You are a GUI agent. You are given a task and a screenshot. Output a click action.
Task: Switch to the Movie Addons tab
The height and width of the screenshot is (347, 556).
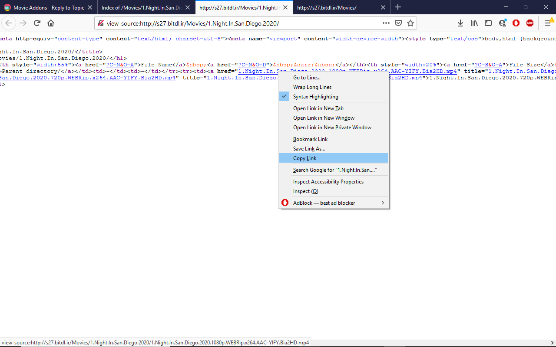[49, 7]
